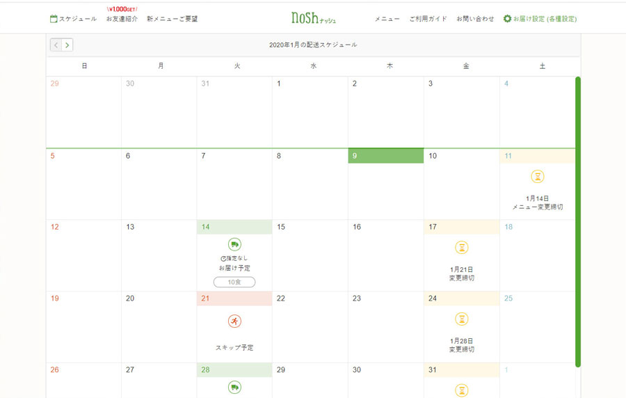Click スキップ予定 text on January 21
The width and height of the screenshot is (626, 398).
click(x=234, y=348)
